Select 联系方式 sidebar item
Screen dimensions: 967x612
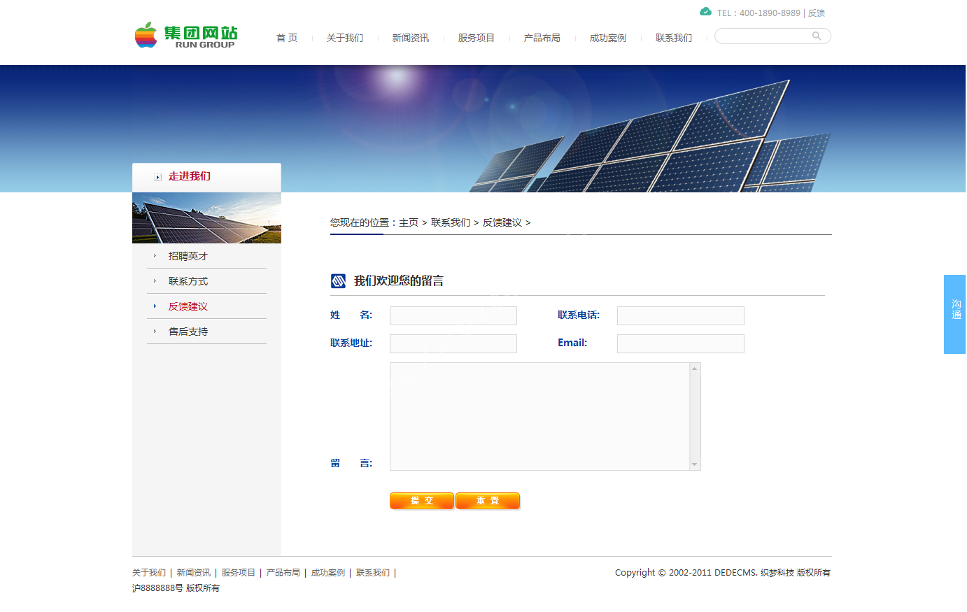coord(188,281)
